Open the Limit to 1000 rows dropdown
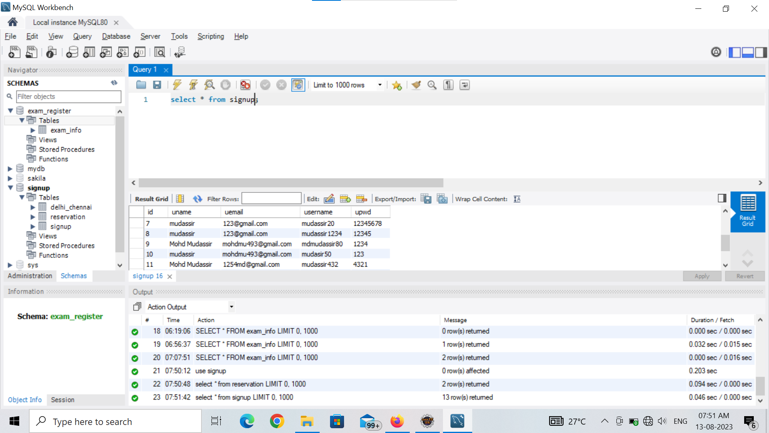The height and width of the screenshot is (433, 769). coord(380,85)
